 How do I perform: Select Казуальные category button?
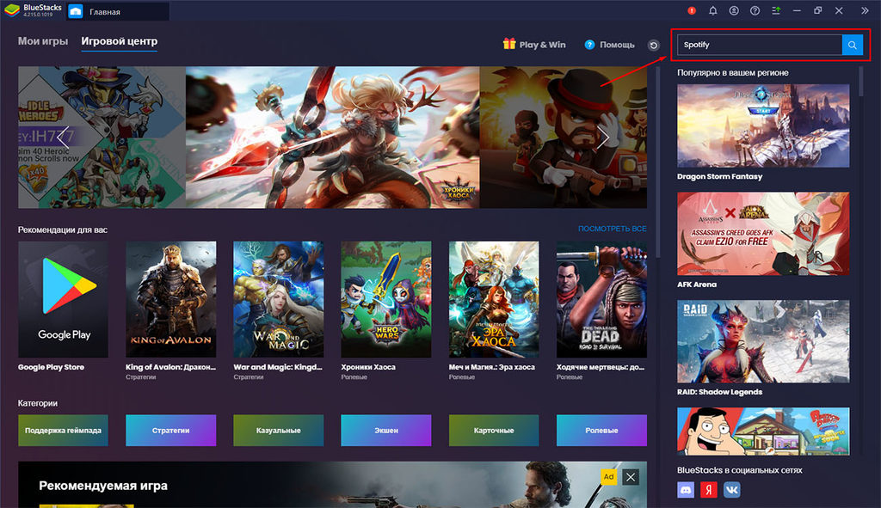tap(278, 431)
